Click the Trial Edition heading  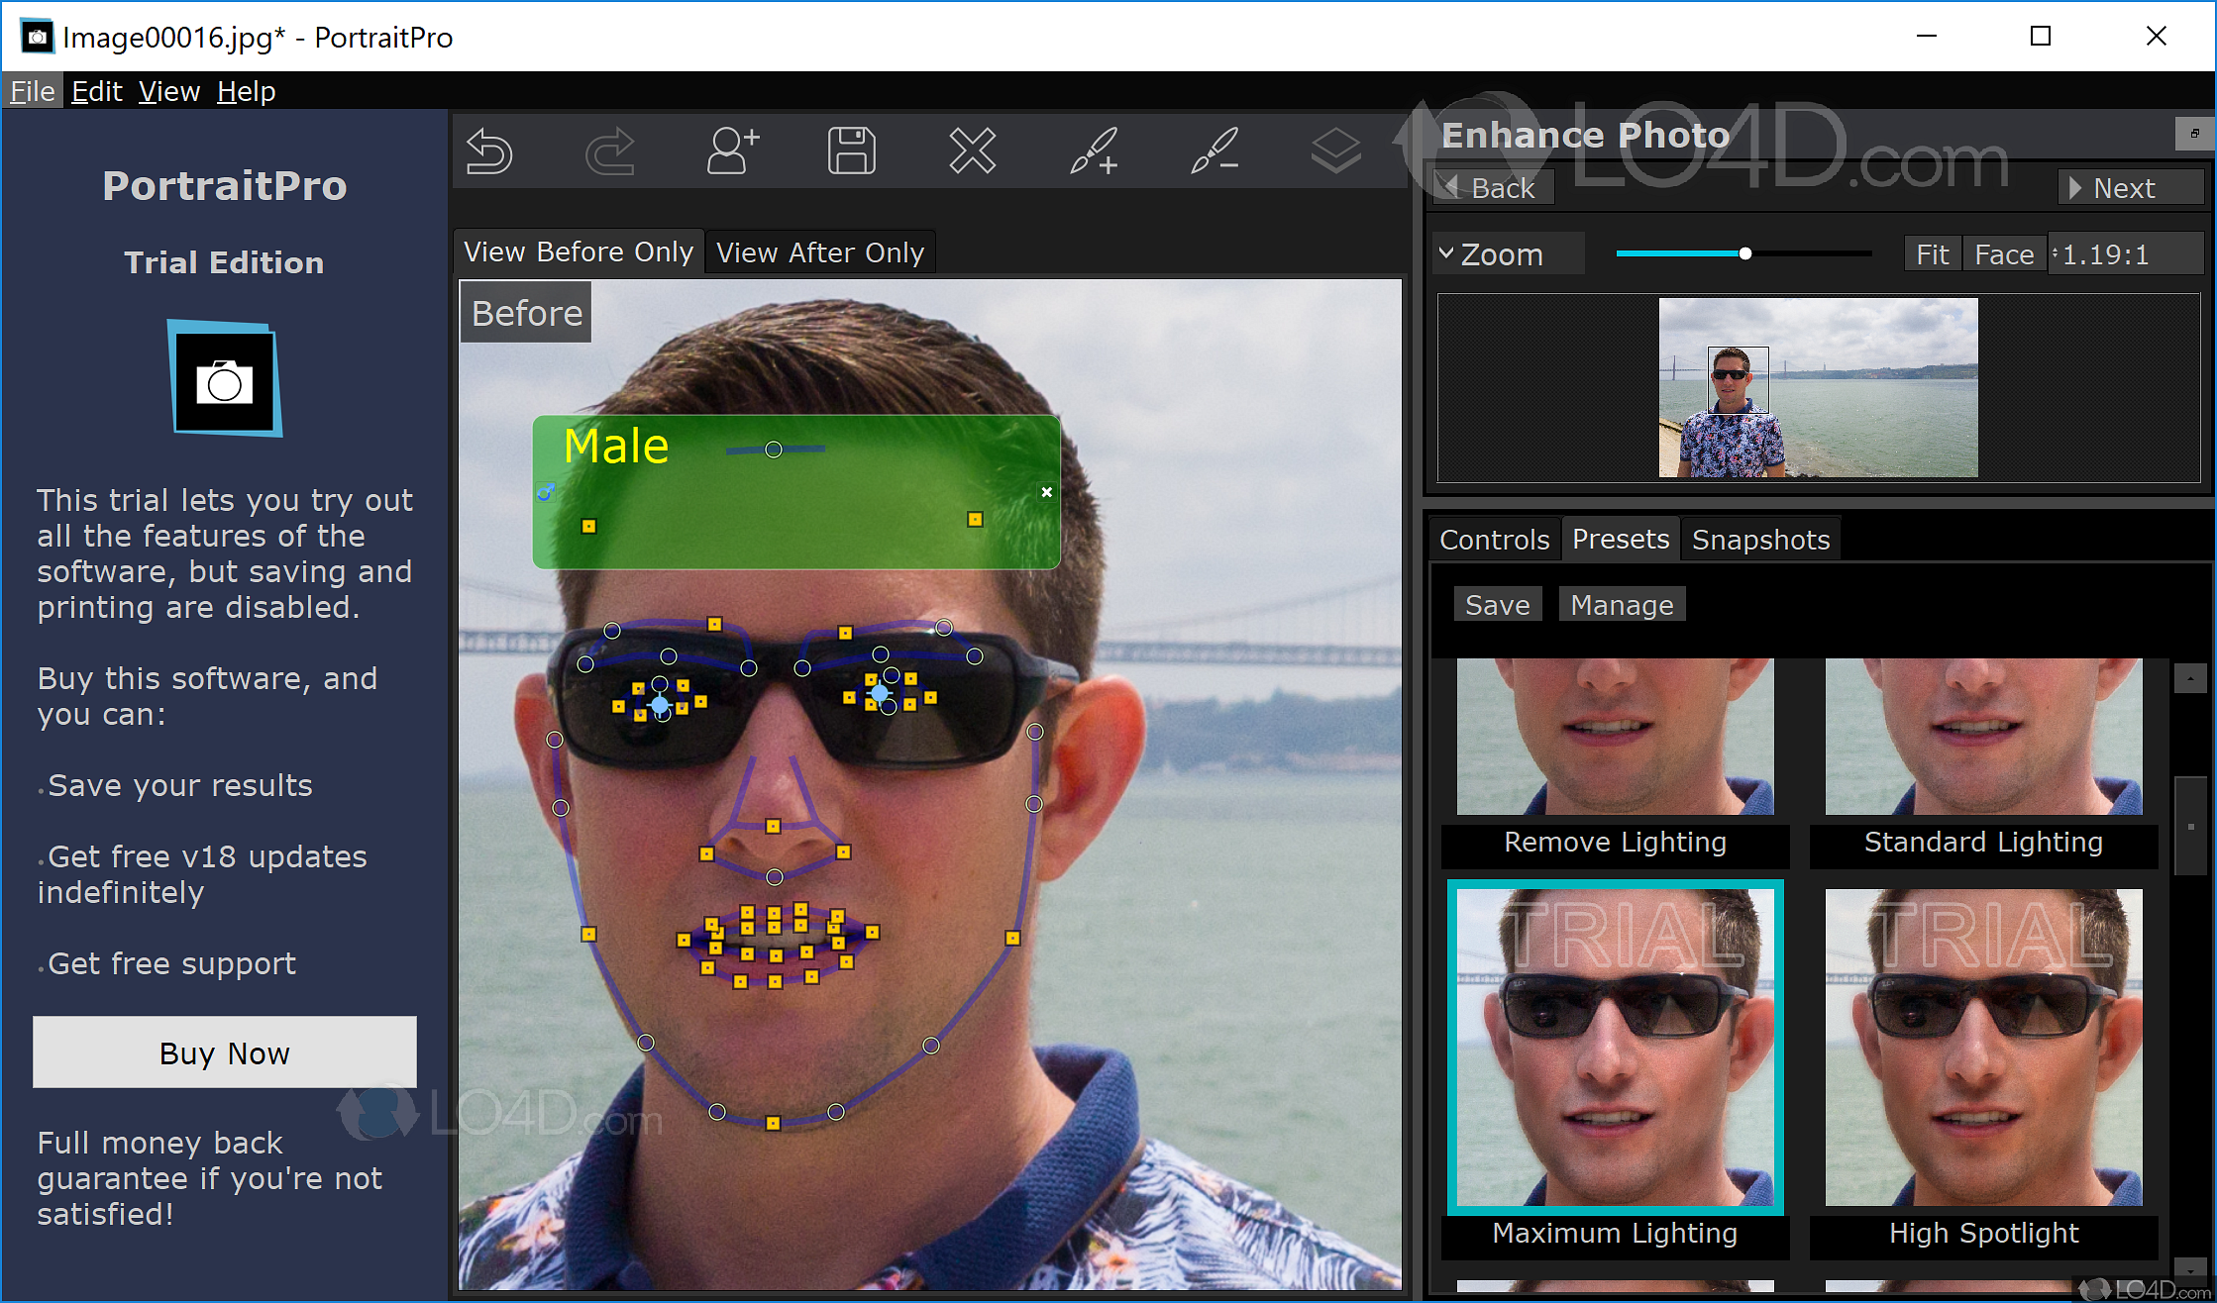pyautogui.click(x=224, y=262)
